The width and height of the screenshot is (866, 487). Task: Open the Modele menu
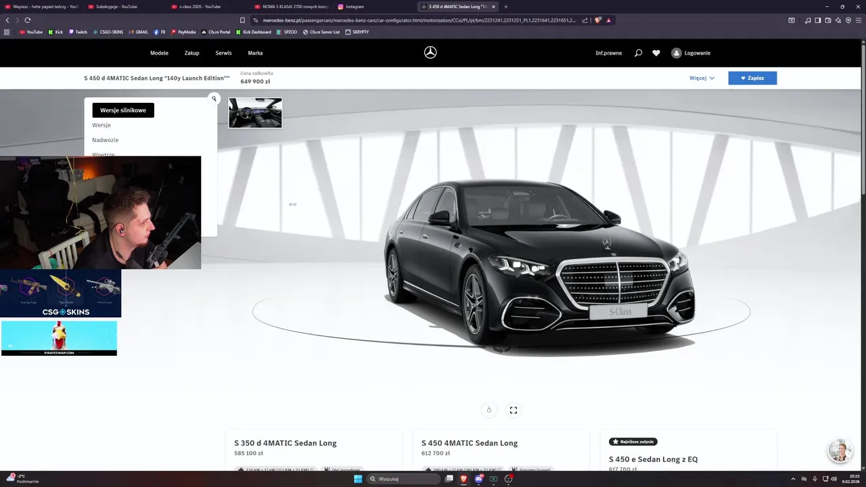pos(159,53)
